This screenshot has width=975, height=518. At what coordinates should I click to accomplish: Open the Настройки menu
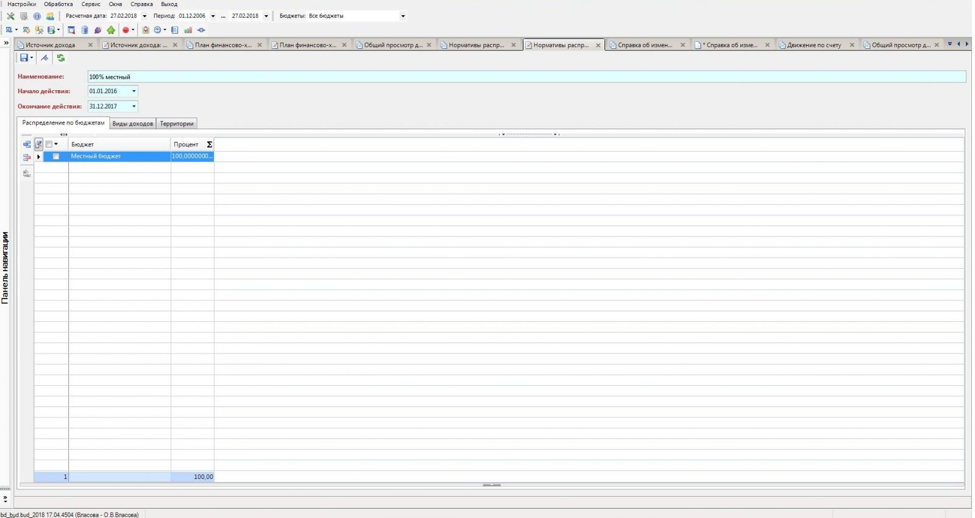(x=21, y=4)
